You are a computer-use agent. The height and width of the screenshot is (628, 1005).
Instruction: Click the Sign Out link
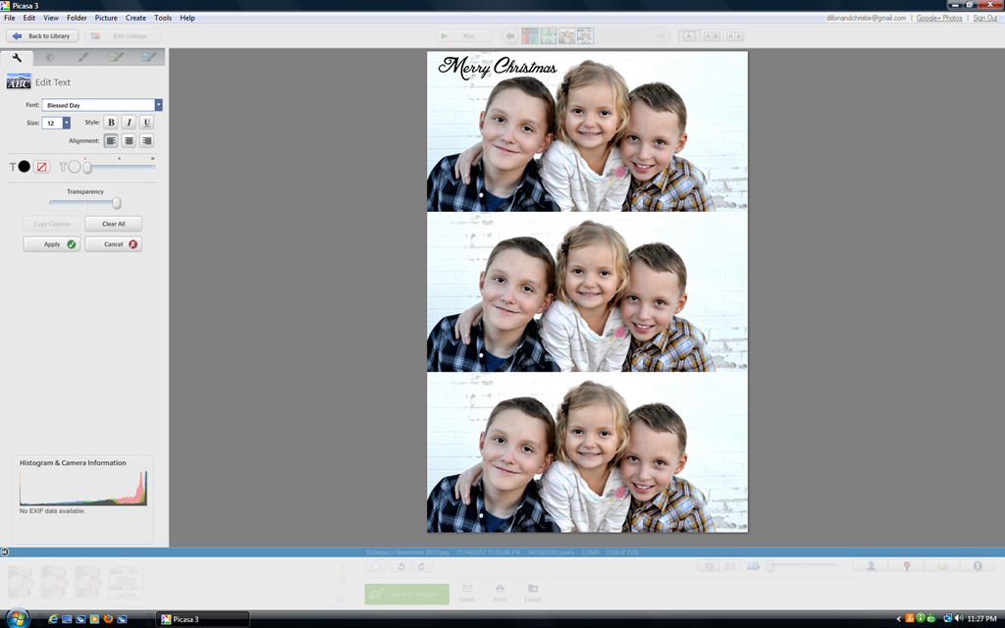[985, 18]
